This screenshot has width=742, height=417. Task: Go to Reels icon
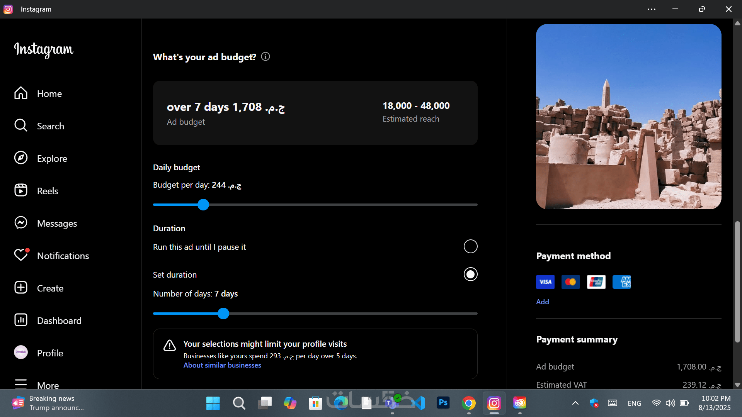[21, 191]
